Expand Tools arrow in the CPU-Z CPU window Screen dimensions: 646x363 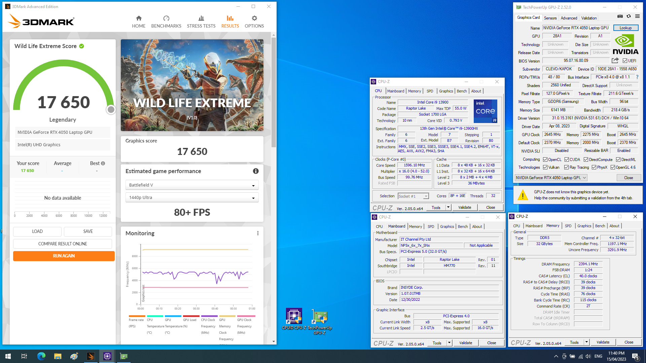(x=448, y=207)
